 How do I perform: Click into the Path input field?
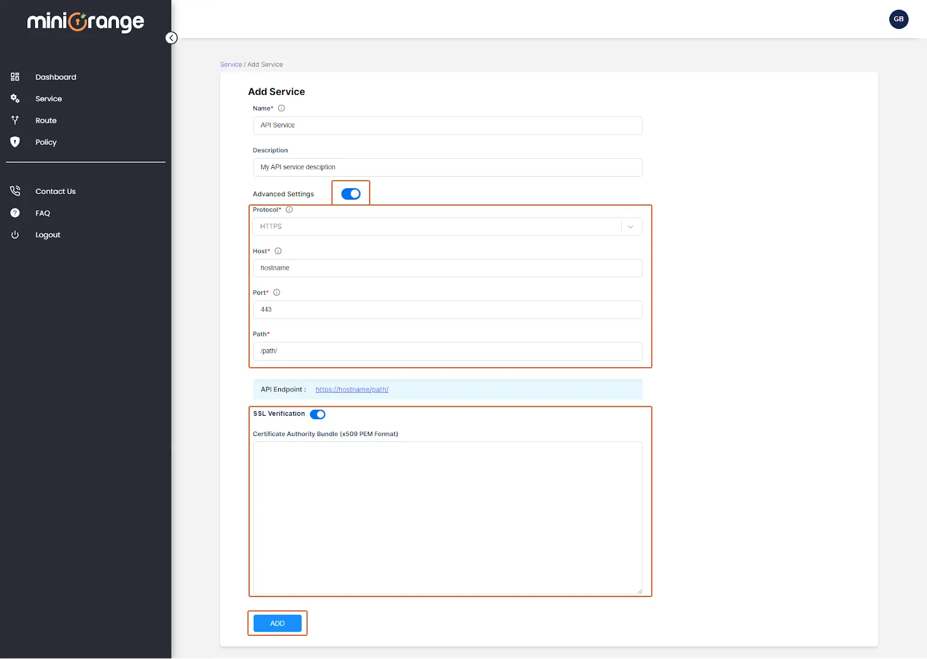point(447,352)
